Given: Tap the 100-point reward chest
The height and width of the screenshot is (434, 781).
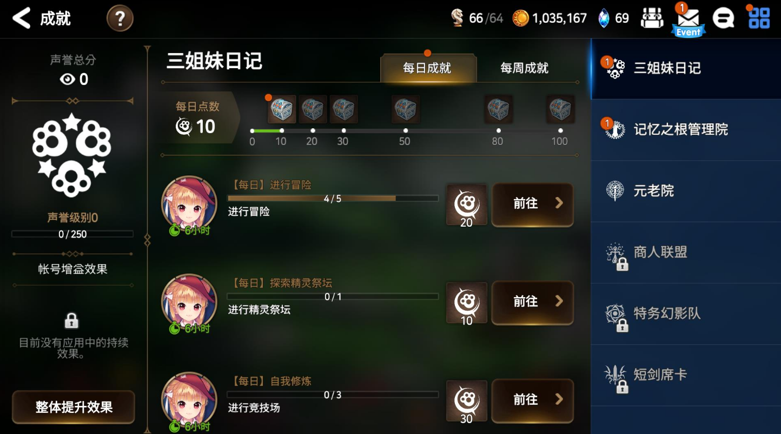Looking at the screenshot, I should [x=560, y=109].
